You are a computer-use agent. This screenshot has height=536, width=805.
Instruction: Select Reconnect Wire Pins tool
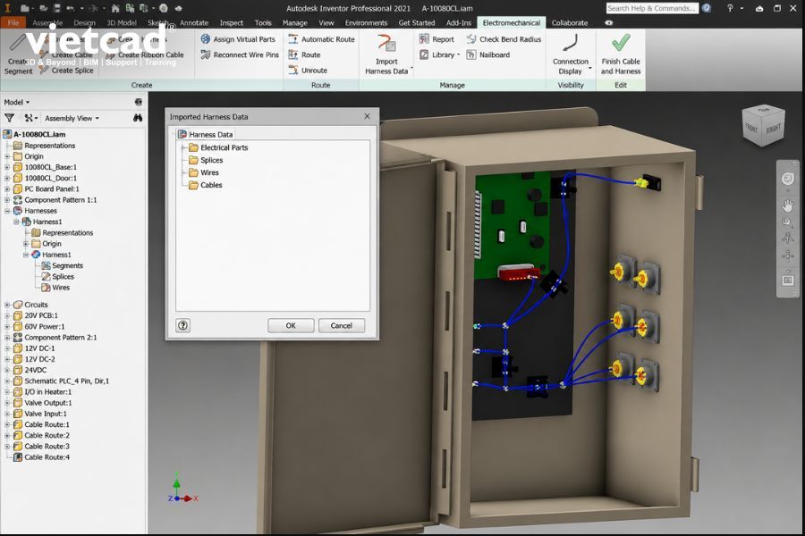(240, 54)
